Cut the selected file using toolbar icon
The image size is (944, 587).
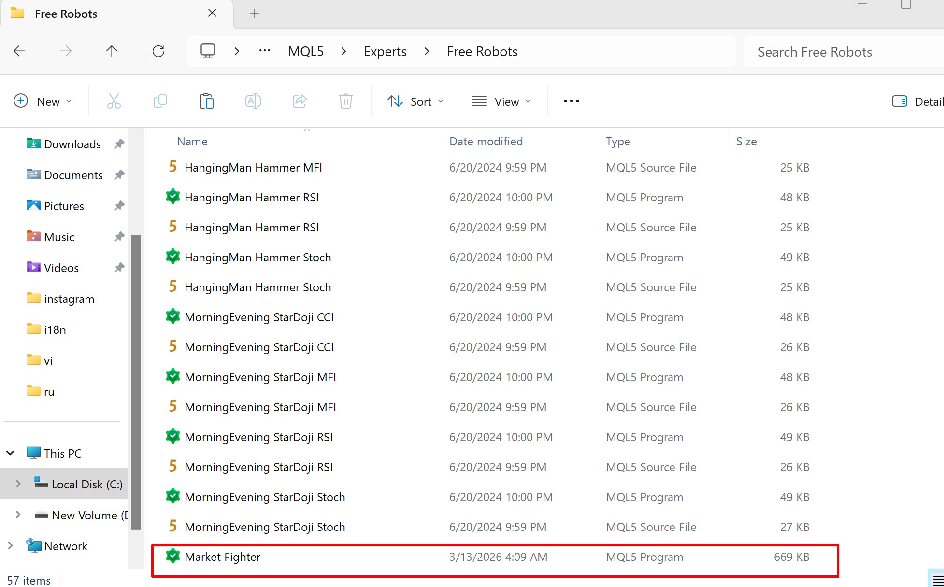pos(114,101)
